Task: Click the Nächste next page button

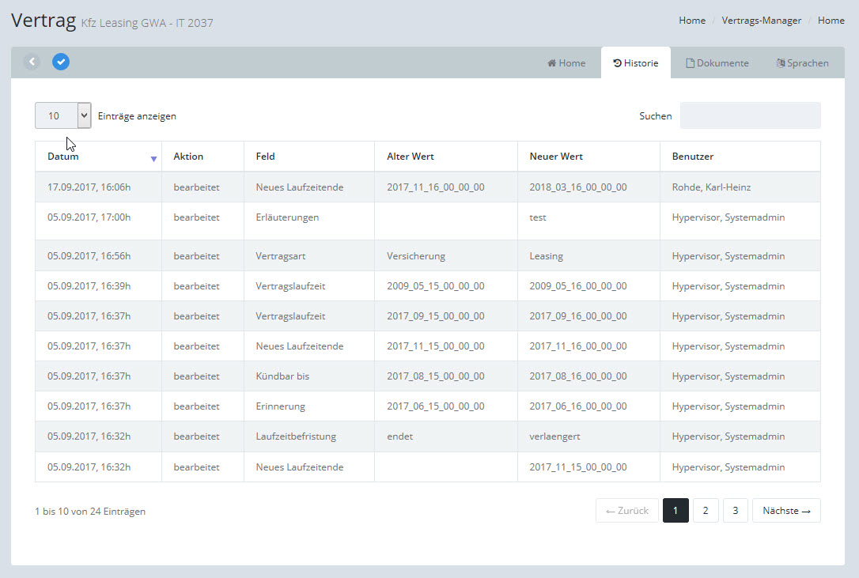Action: 786,511
